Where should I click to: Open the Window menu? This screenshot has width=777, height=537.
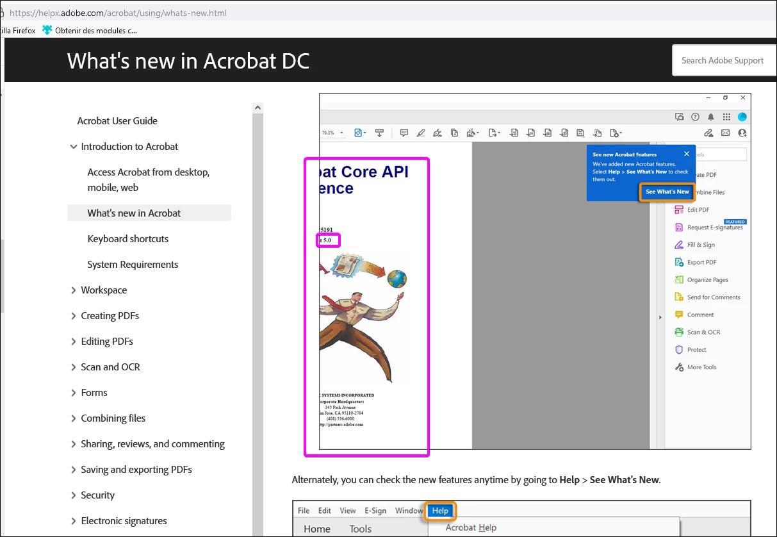409,511
